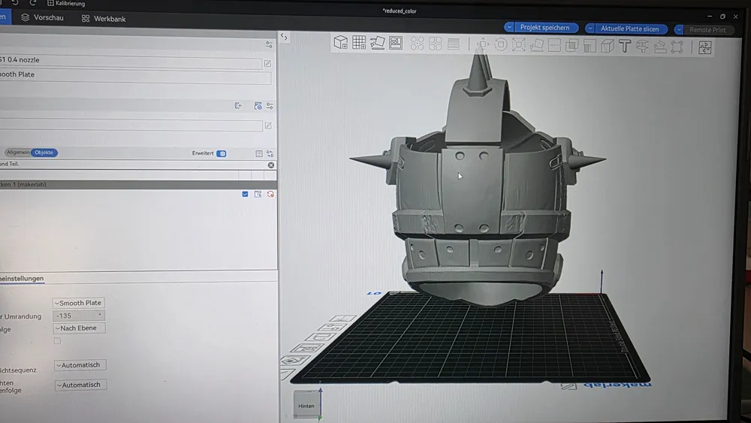Image resolution: width=751 pixels, height=423 pixels.
Task: Select the makerlab object row
Action: (x=138, y=184)
